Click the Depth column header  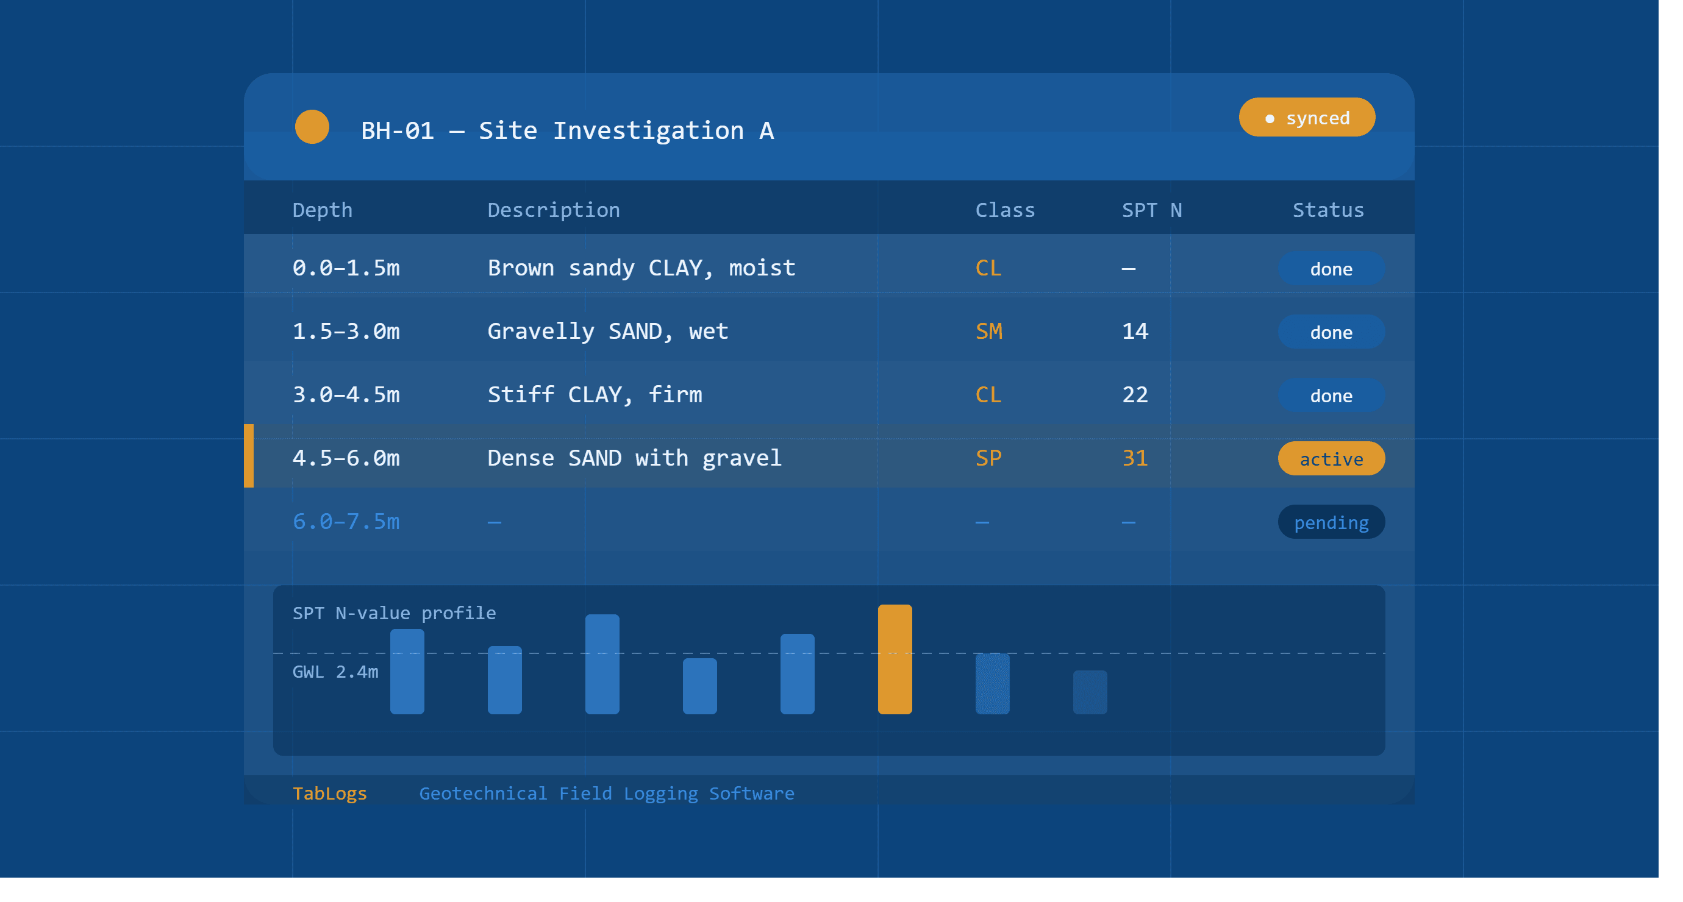pyautogui.click(x=322, y=210)
